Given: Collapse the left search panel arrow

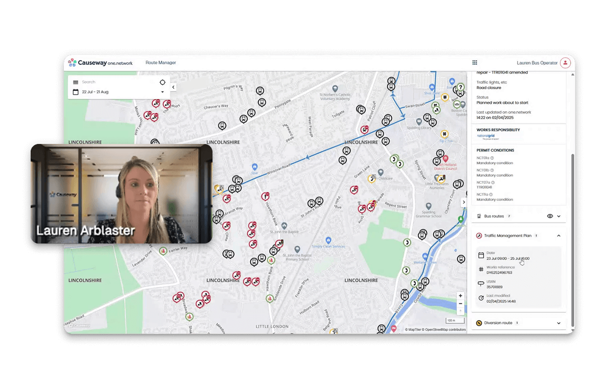Looking at the screenshot, I should pos(173,87).
